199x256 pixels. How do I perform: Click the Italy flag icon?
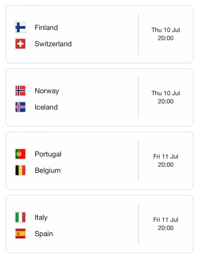[20, 217]
